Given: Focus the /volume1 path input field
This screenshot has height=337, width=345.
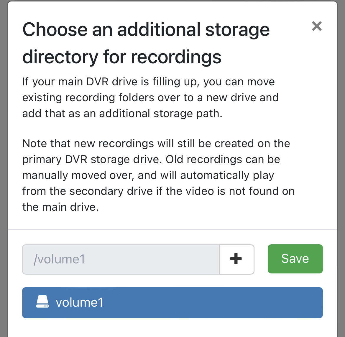Looking at the screenshot, I should pyautogui.click(x=121, y=259).
